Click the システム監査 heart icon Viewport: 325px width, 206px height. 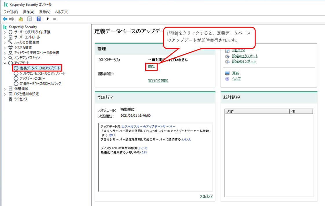point(10,47)
